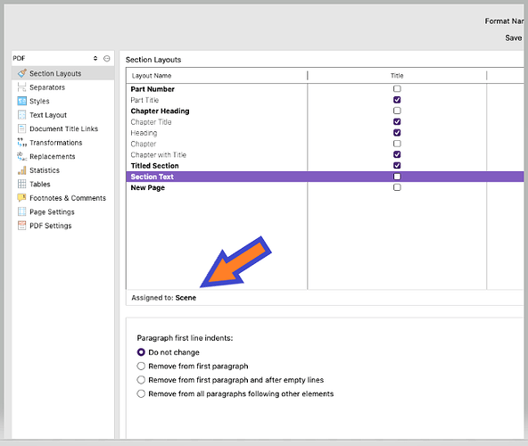Viewport: 528px width, 446px height.
Task: Select the Statistics bar chart icon
Action: 22,170
